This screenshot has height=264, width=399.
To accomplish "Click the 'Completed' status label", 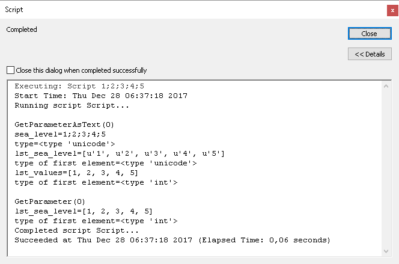I will [22, 29].
